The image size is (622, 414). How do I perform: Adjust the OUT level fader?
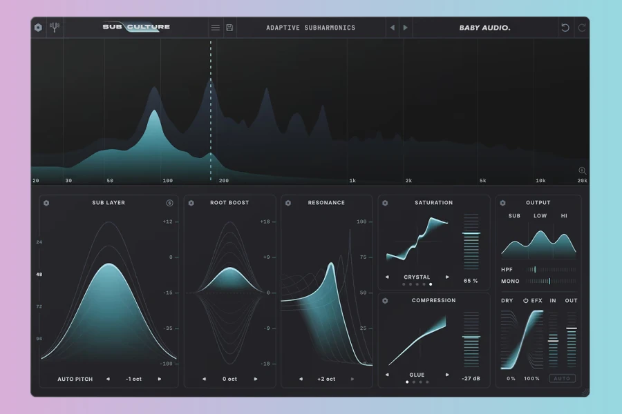click(572, 339)
